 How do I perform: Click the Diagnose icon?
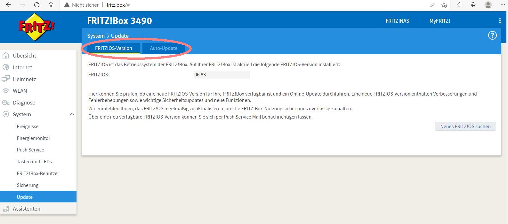click(5, 103)
